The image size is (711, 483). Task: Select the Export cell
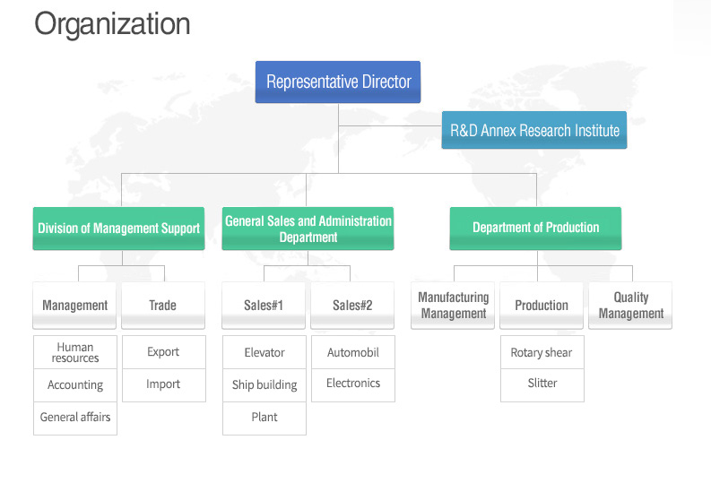164,352
